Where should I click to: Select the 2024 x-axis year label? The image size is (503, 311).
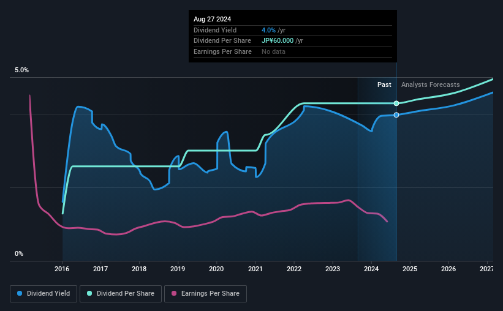coord(371,269)
